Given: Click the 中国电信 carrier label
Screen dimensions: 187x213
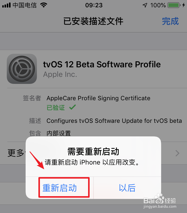Looking at the screenshot, I should [x=25, y=5].
